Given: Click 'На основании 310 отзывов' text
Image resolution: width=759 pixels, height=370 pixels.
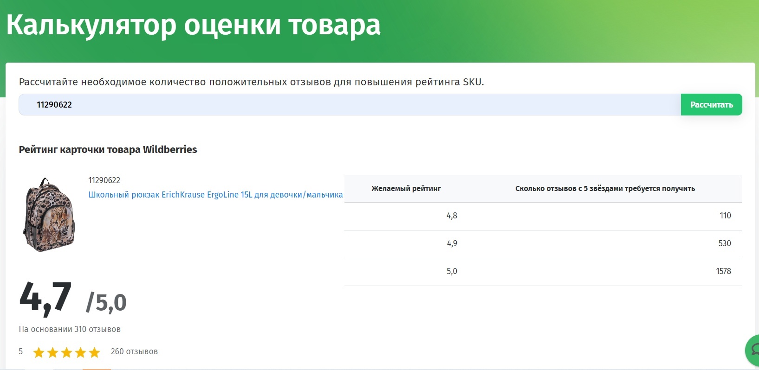Looking at the screenshot, I should click(70, 329).
